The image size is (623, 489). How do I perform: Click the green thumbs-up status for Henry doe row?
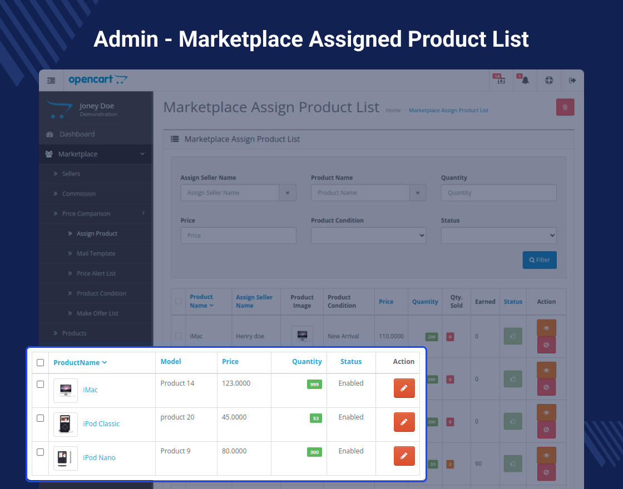513,336
